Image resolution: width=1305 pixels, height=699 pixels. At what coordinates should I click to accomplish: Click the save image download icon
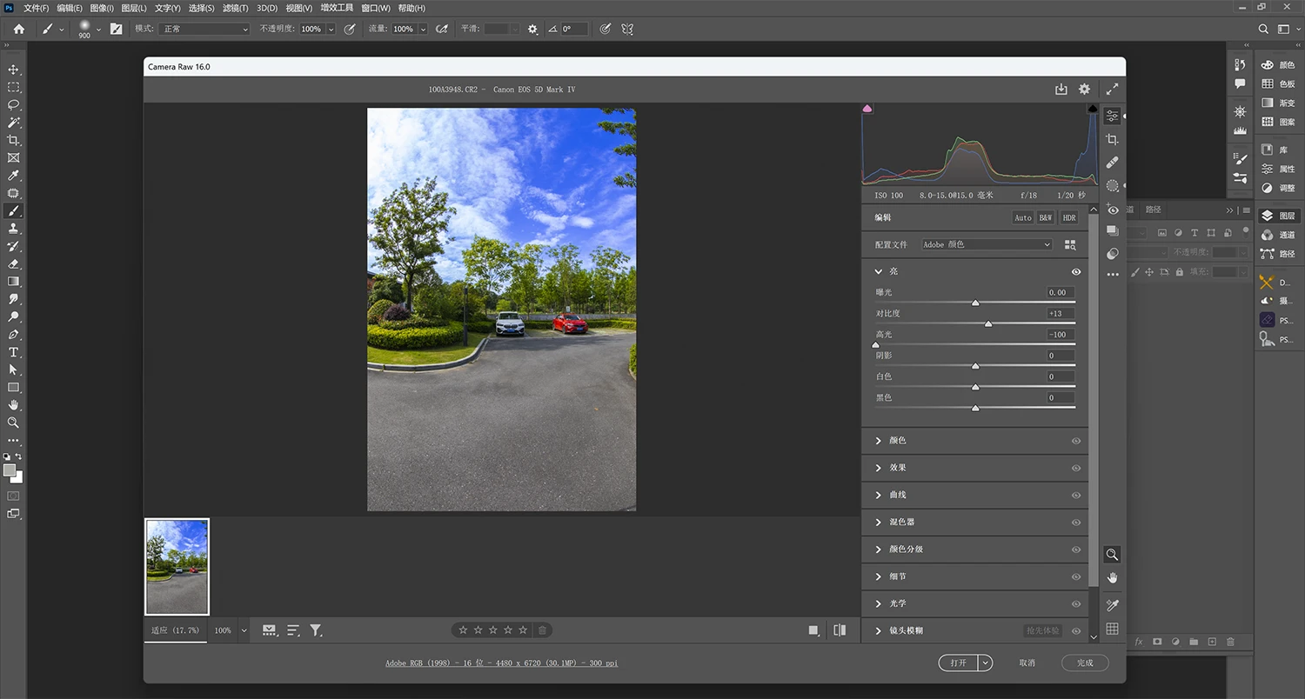click(x=1061, y=89)
